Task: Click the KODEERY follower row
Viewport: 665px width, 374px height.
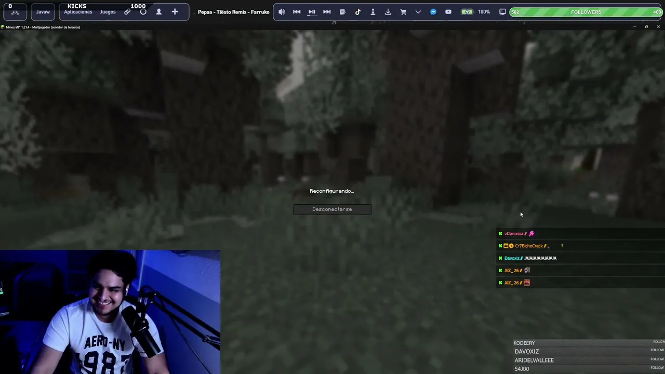Action: 588,343
